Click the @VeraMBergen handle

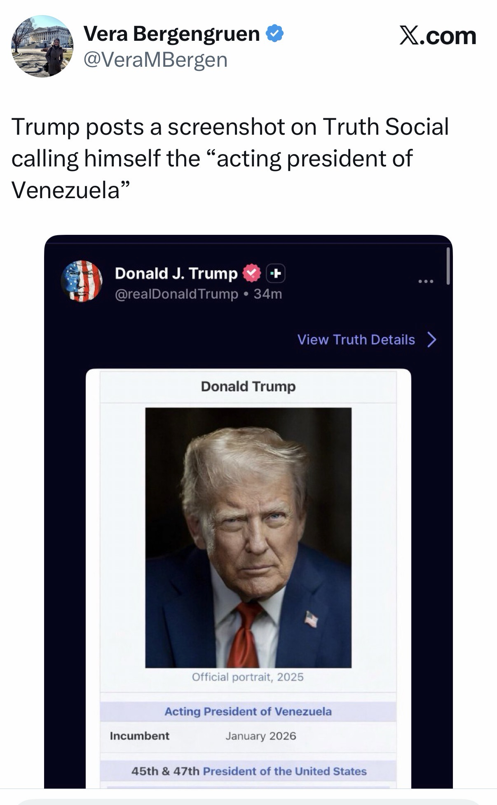point(155,60)
